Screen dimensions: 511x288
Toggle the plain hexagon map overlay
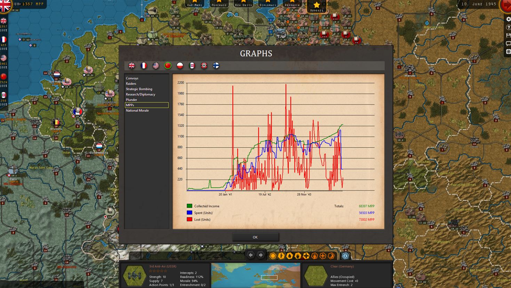[x=273, y=256]
